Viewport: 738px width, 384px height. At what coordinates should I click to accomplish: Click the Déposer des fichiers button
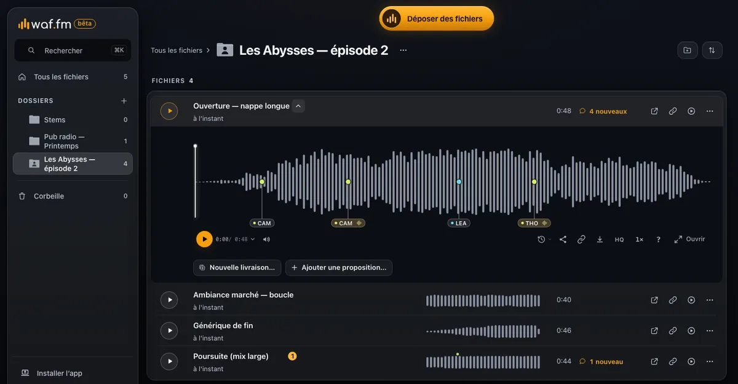[x=436, y=18]
